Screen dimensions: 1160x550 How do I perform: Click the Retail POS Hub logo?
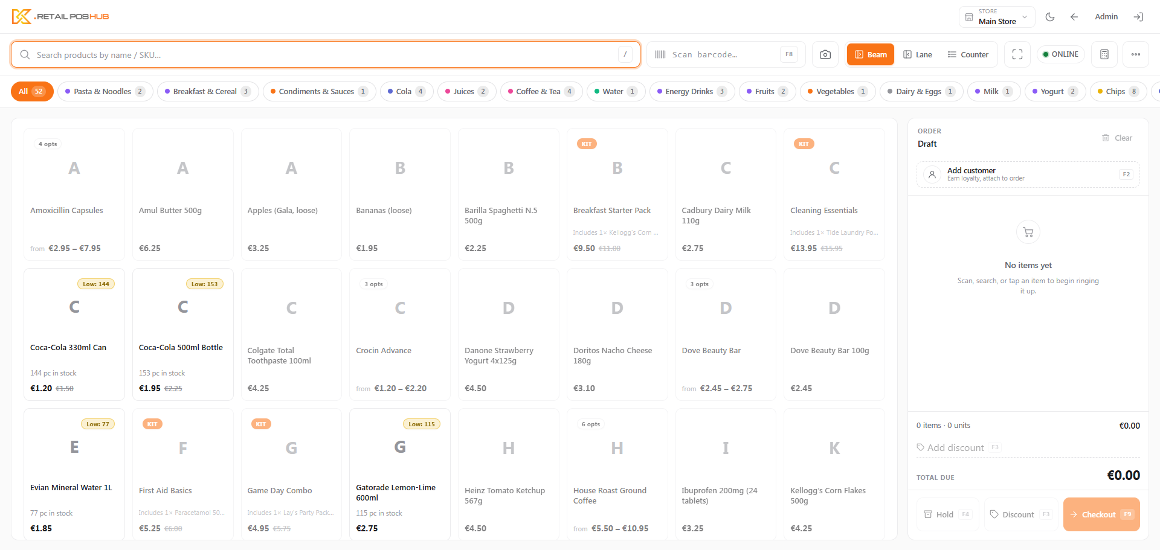tap(60, 16)
